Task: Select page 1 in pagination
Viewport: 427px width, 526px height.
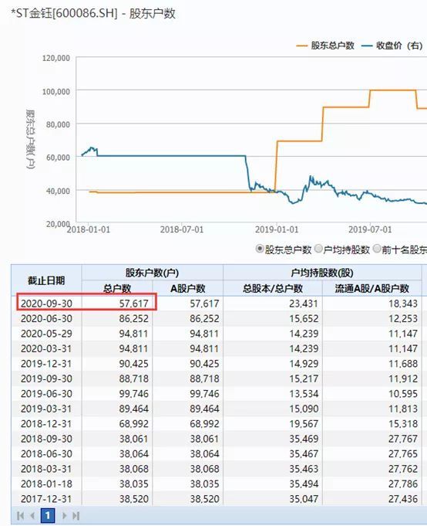Action: coord(48,516)
